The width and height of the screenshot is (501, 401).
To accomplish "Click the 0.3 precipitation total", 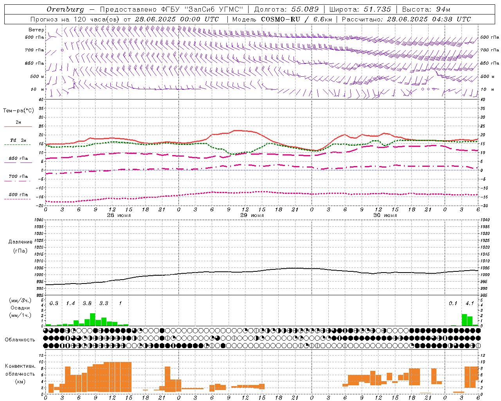I will (54, 303).
